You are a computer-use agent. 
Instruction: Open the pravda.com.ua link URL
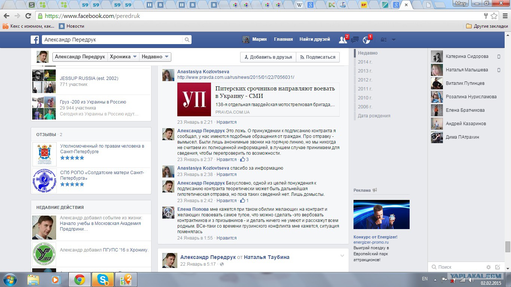pos(236,77)
